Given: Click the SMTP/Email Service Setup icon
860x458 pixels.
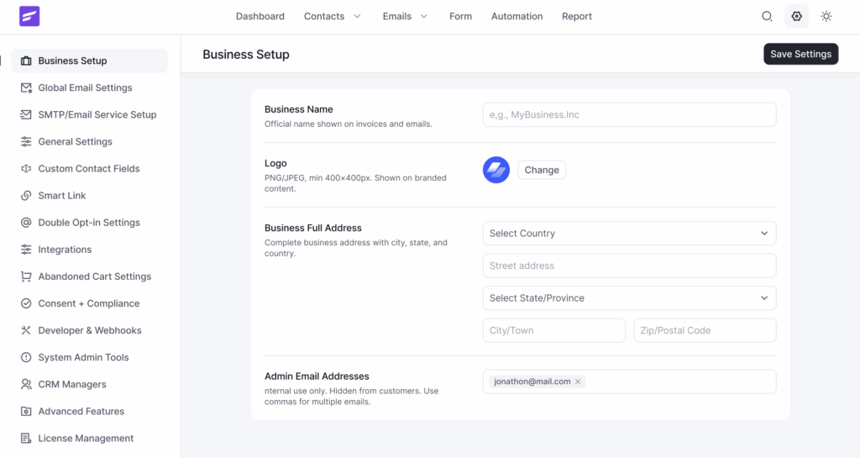Looking at the screenshot, I should click(26, 114).
